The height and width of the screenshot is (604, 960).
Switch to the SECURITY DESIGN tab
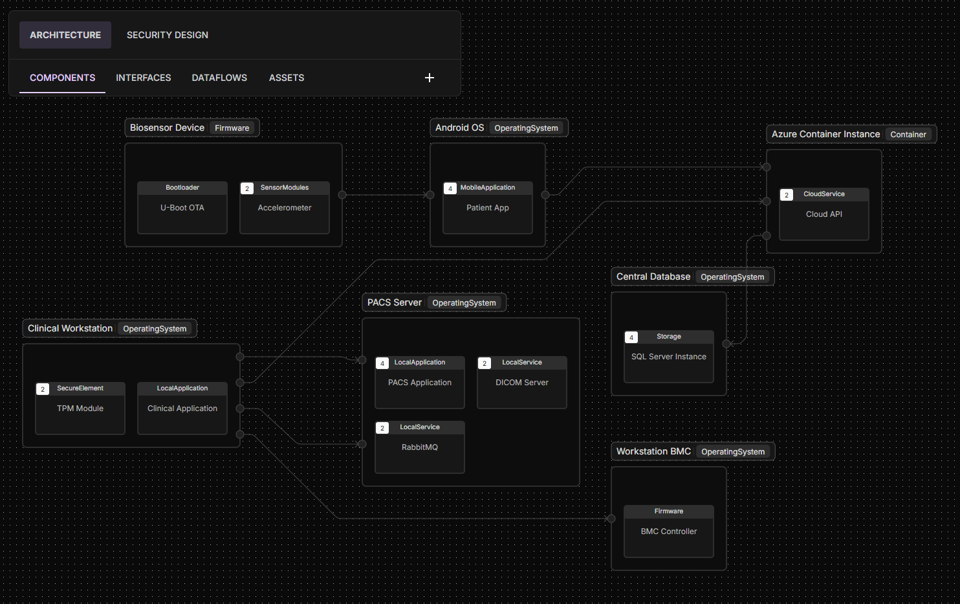167,34
